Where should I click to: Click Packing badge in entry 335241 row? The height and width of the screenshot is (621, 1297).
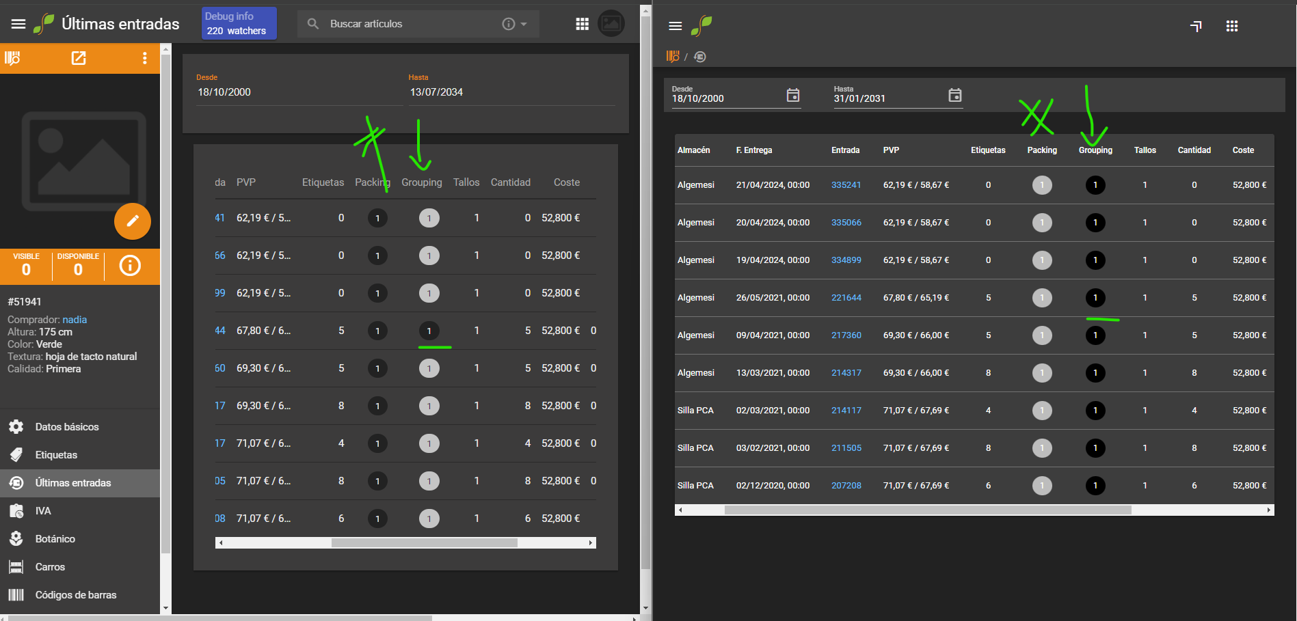coord(1042,185)
